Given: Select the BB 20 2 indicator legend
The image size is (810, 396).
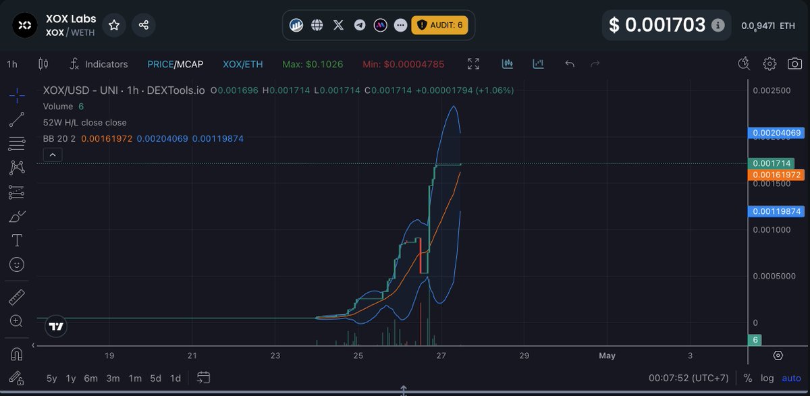Looking at the screenshot, I should click(59, 138).
